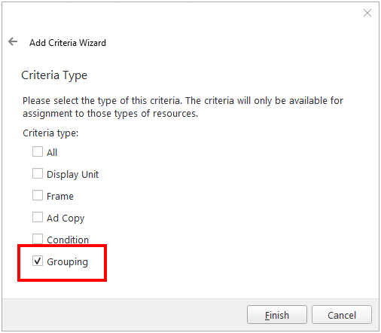Uncheck the Grouping checkbox square
381x333 pixels.
38,261
